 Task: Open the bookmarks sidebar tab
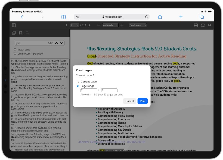21,33
